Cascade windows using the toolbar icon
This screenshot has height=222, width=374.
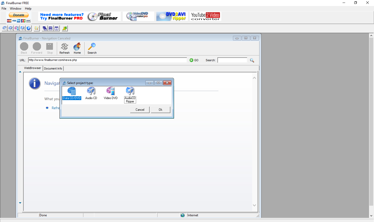45,28
